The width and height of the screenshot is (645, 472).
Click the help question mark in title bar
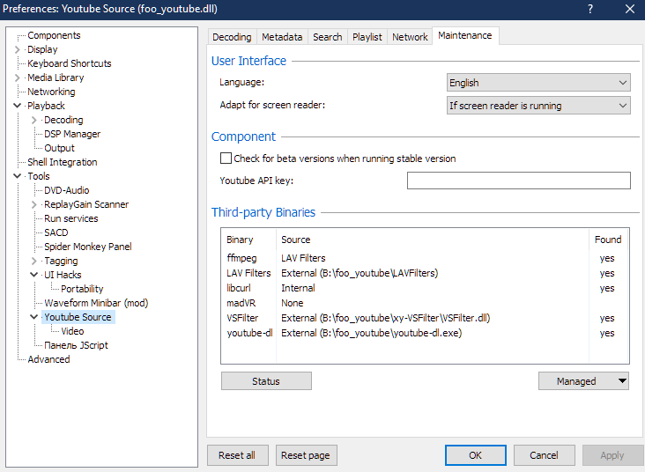[589, 9]
